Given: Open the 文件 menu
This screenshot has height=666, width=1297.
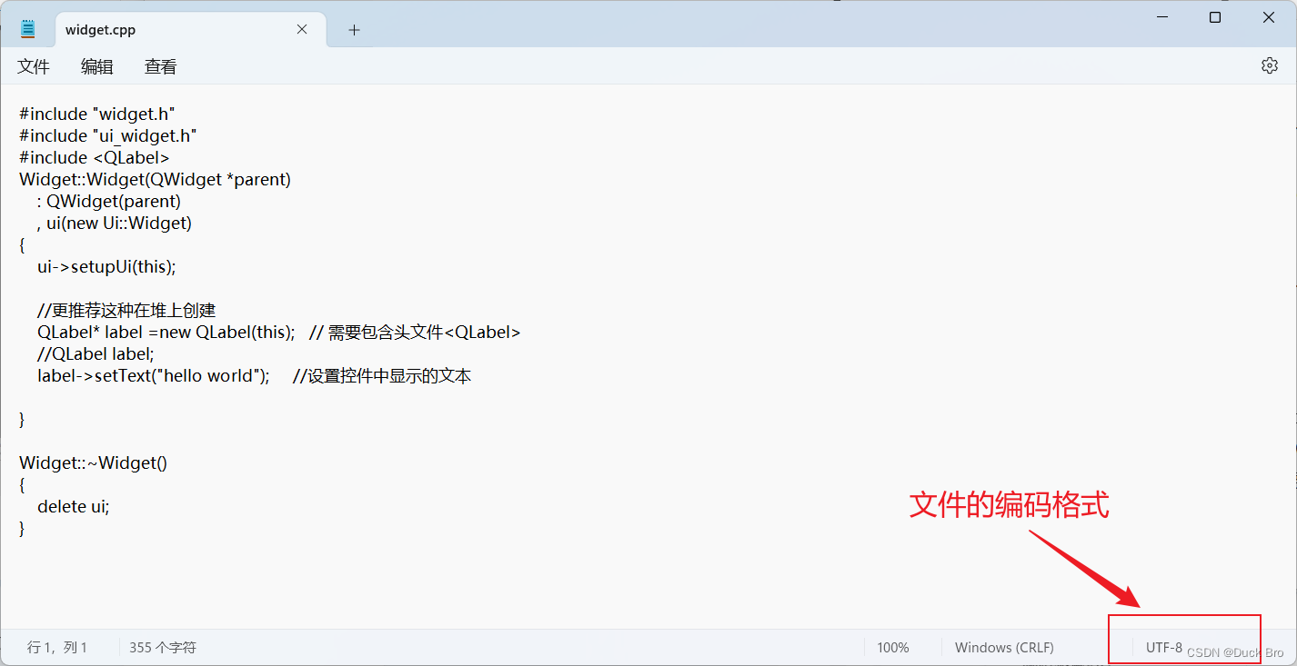Looking at the screenshot, I should pos(34,66).
